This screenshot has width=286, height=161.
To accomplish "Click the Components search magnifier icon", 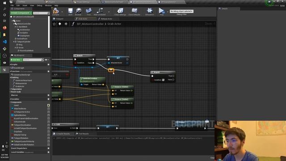I will pos(49,13).
